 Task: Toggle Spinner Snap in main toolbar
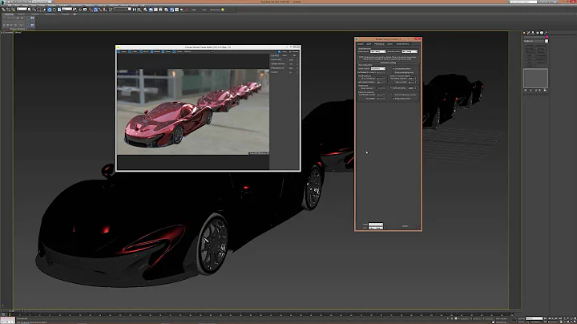pos(105,10)
